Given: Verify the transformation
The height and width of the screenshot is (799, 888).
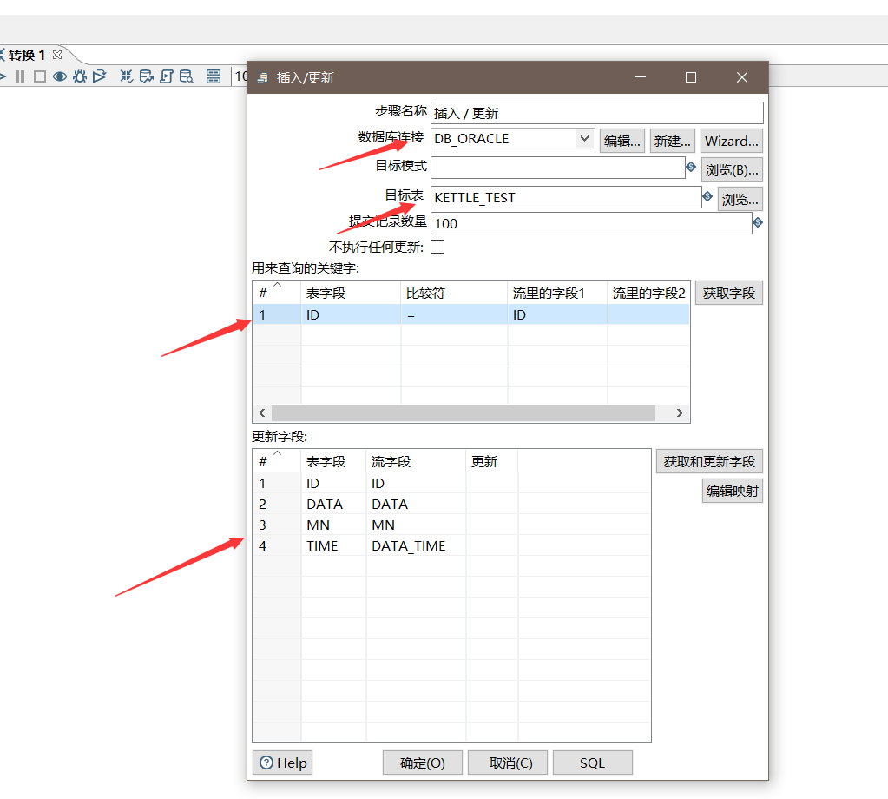Looking at the screenshot, I should (x=126, y=76).
